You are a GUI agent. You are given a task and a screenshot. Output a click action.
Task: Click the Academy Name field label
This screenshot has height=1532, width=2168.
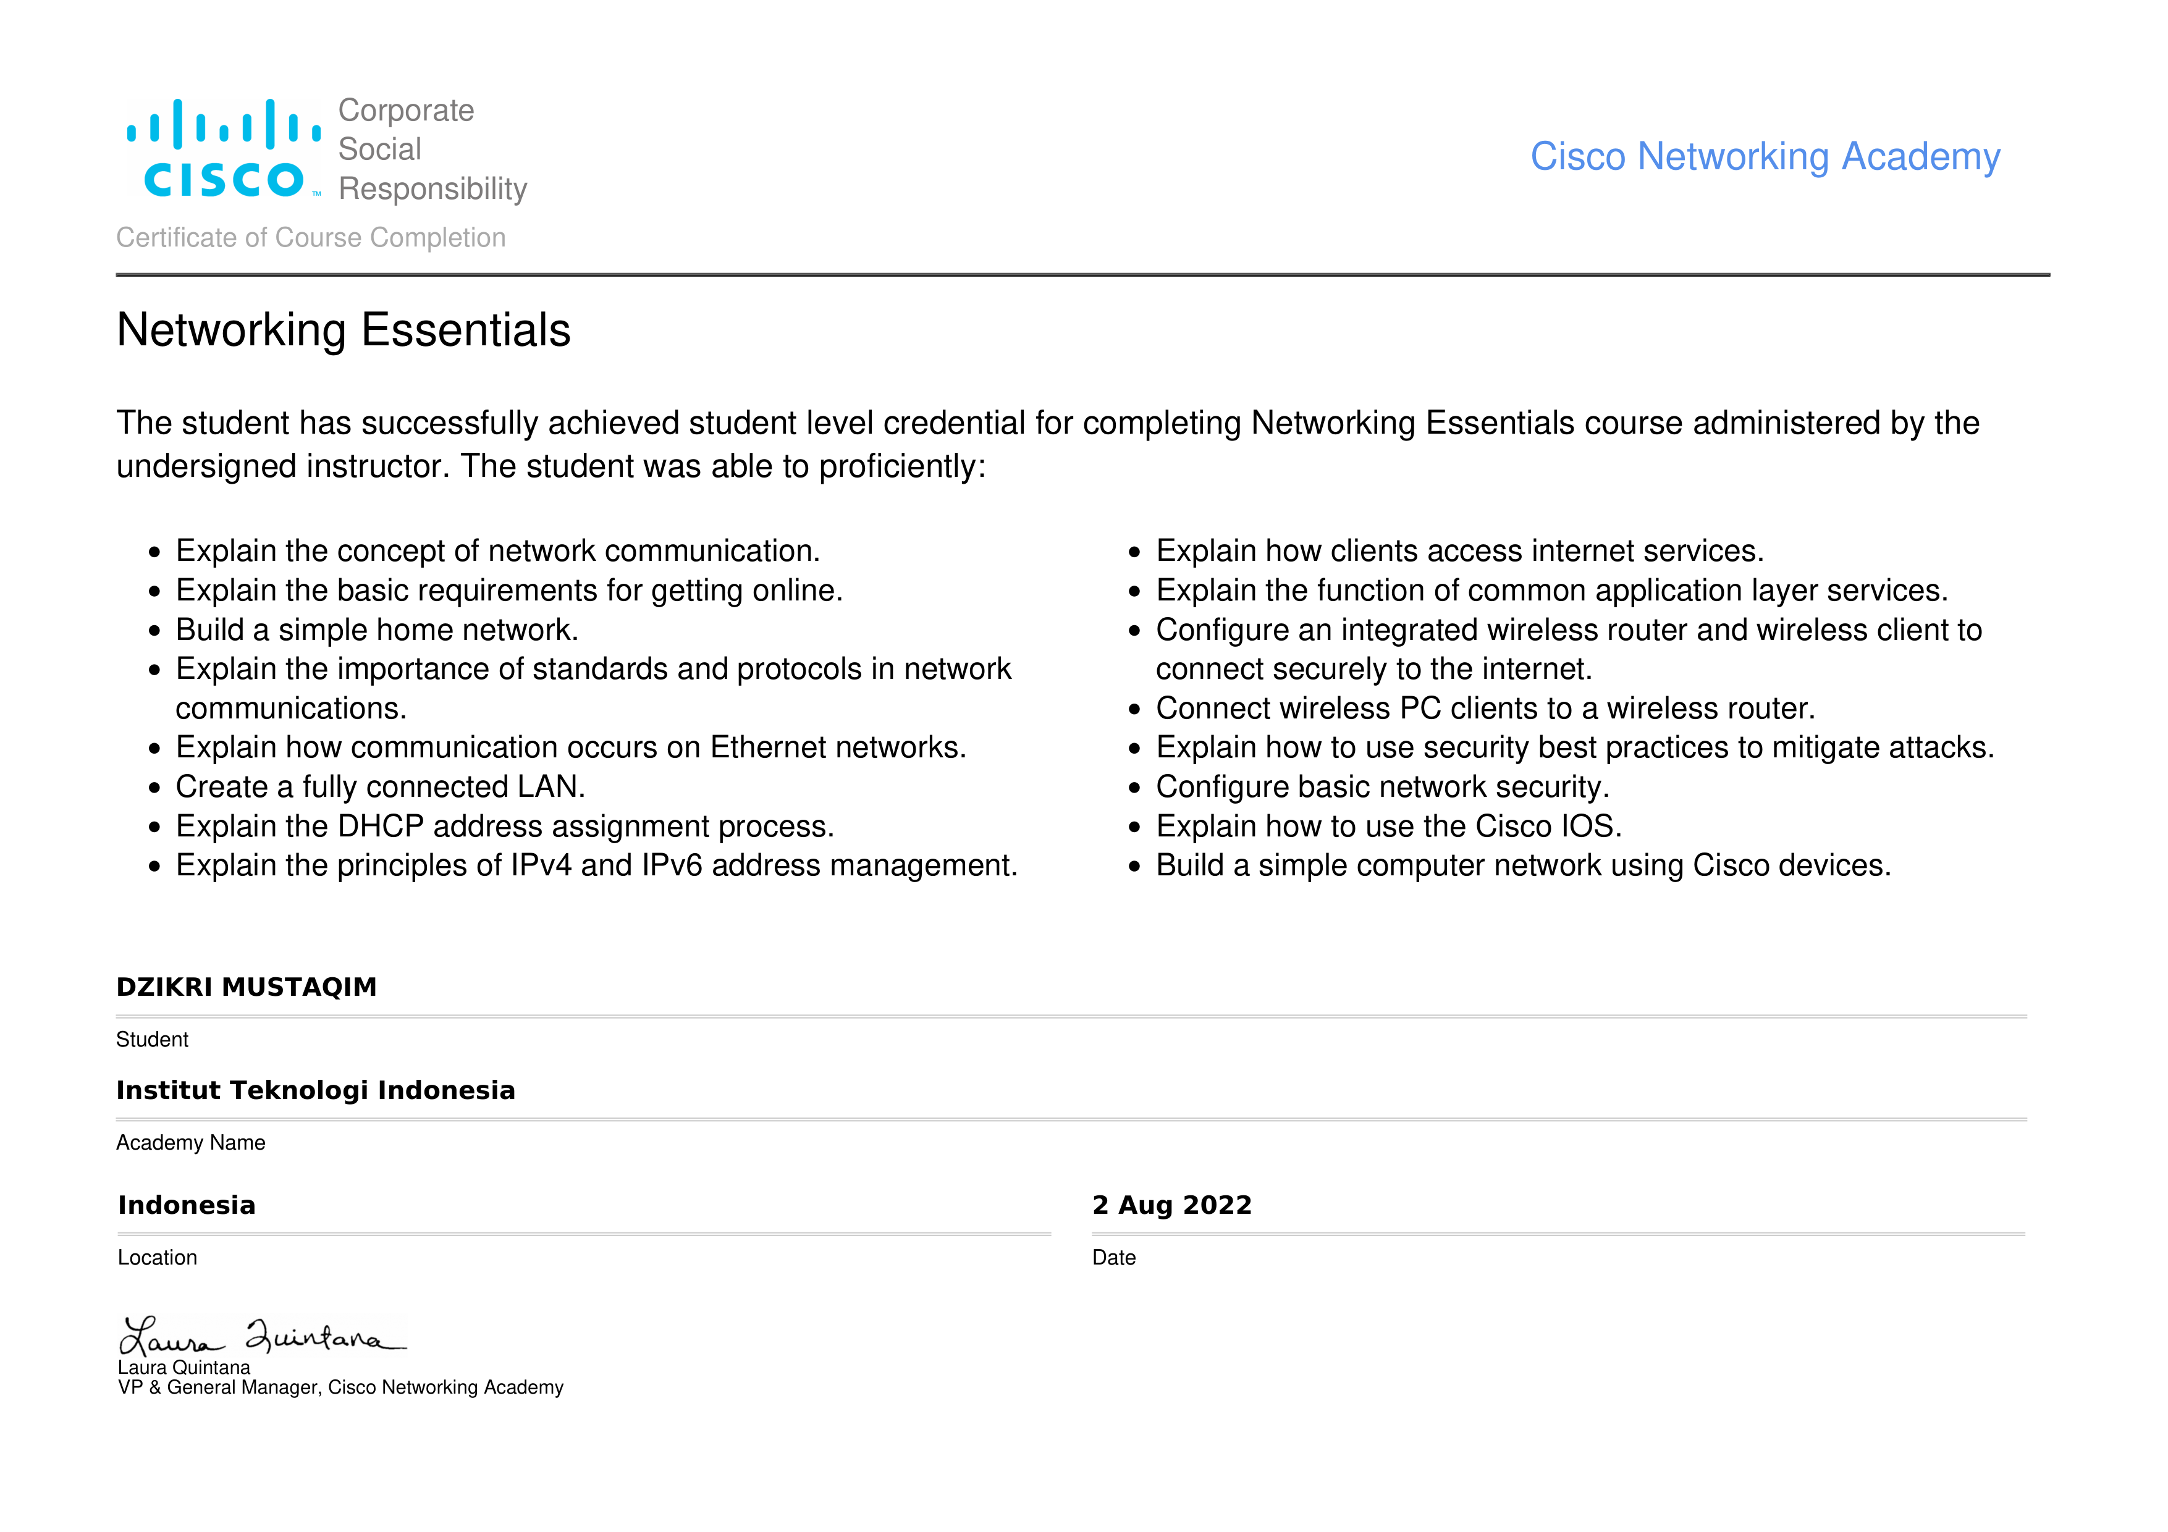click(x=191, y=1143)
